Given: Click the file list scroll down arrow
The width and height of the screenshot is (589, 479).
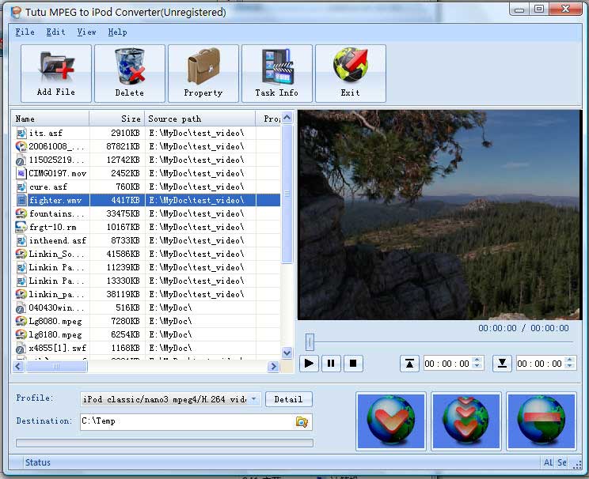Looking at the screenshot, I should coord(287,353).
